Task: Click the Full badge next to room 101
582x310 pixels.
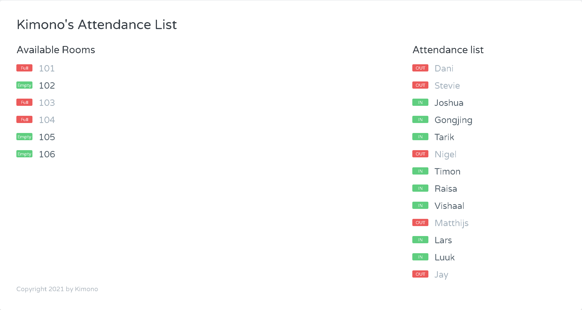Action: click(x=24, y=68)
